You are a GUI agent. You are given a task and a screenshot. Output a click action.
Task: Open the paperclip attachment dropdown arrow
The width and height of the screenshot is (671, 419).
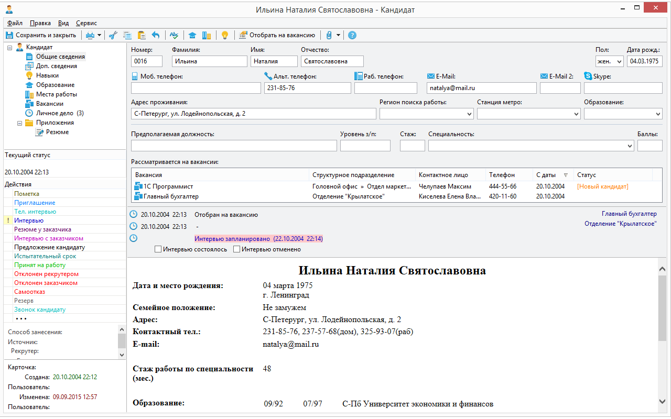(x=338, y=35)
